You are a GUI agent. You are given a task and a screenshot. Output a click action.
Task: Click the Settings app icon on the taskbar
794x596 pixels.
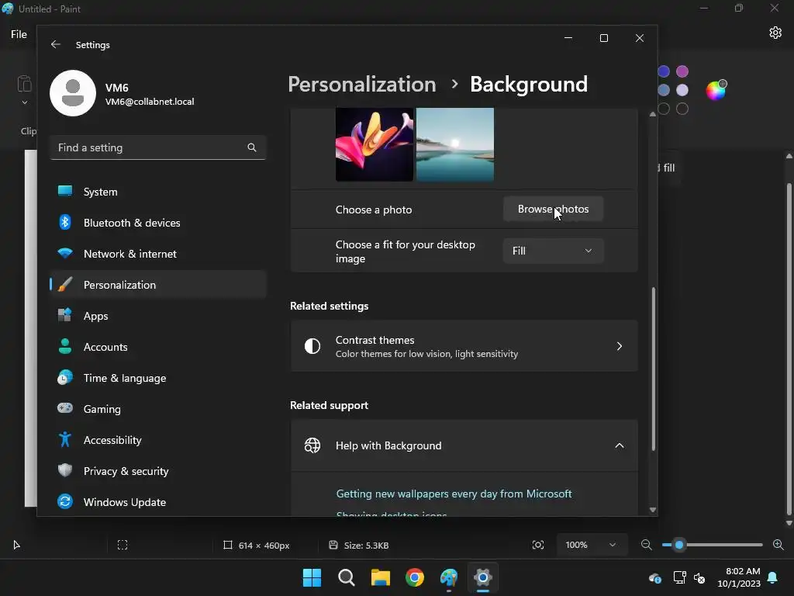[x=483, y=577]
